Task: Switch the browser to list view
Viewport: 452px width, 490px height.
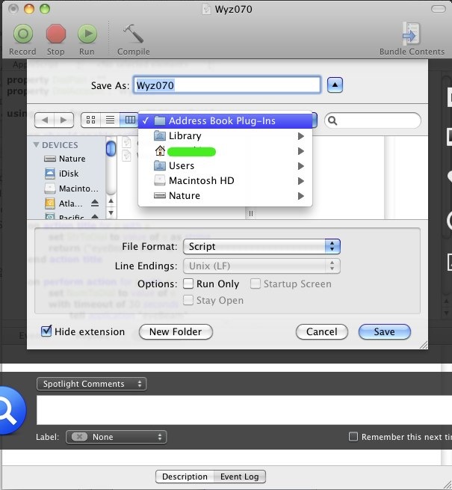Action: 110,120
